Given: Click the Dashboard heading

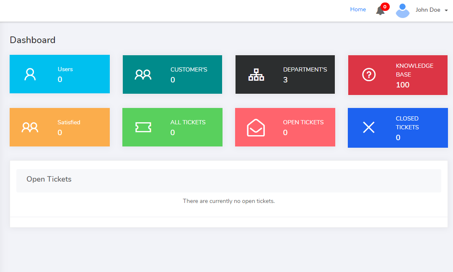Looking at the screenshot, I should [32, 40].
